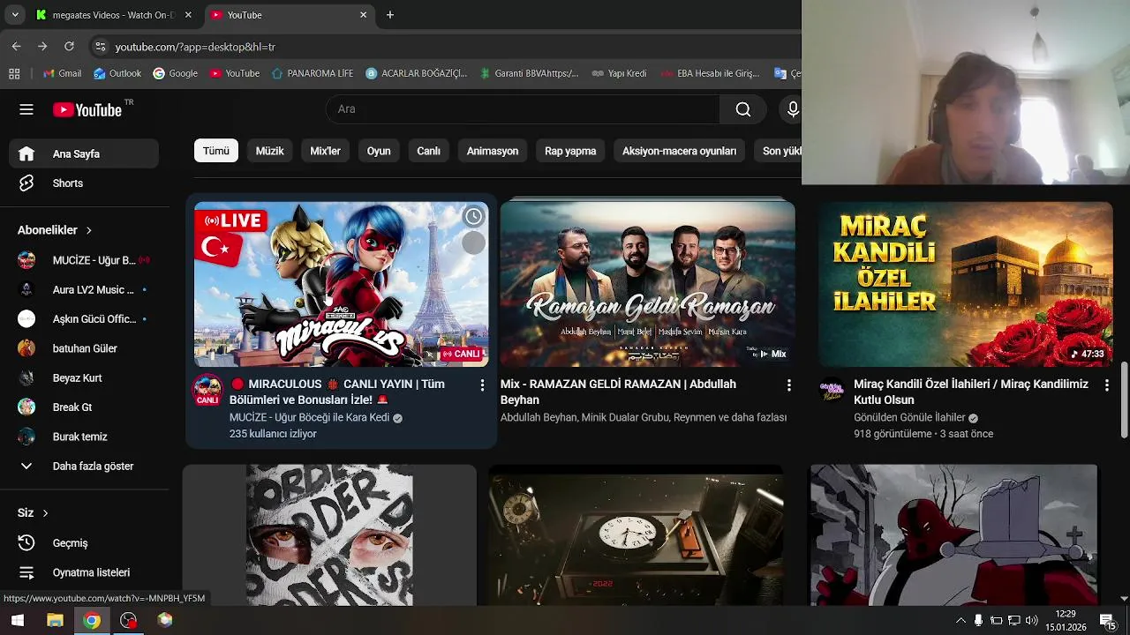Click the YouTube logo
The height and width of the screenshot is (635, 1130).
pos(88,109)
